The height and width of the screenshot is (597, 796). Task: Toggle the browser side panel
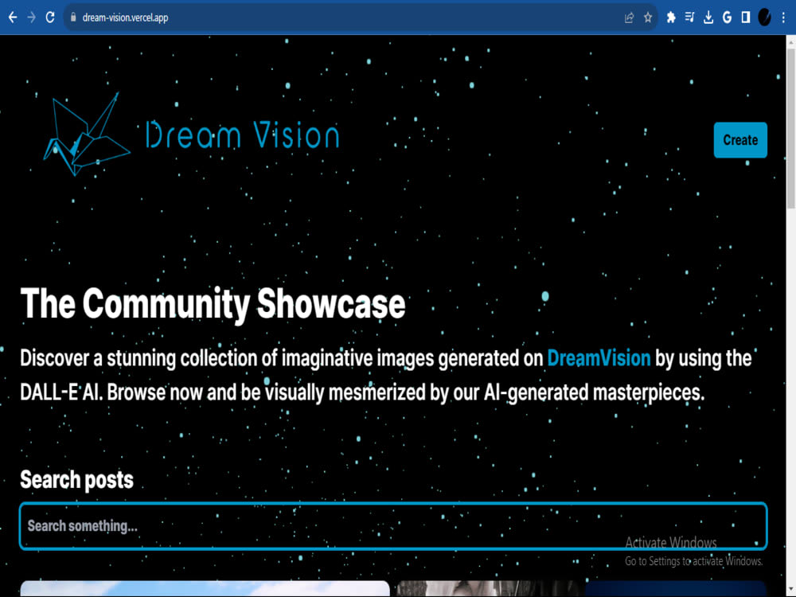(746, 18)
